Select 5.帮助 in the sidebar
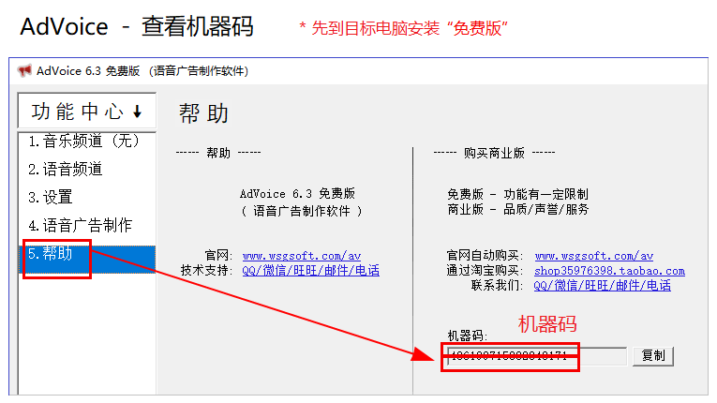717x403 pixels. click(87, 259)
